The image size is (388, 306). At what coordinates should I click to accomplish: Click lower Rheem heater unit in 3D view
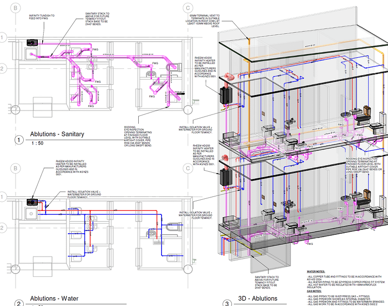225,177
